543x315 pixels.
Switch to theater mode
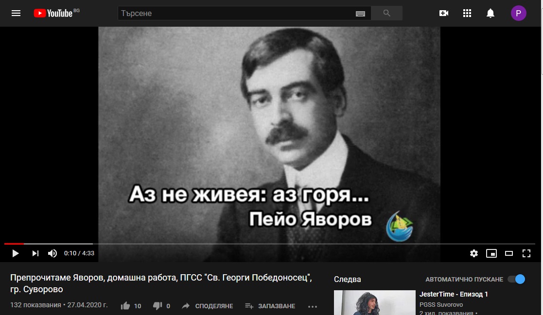click(x=509, y=253)
